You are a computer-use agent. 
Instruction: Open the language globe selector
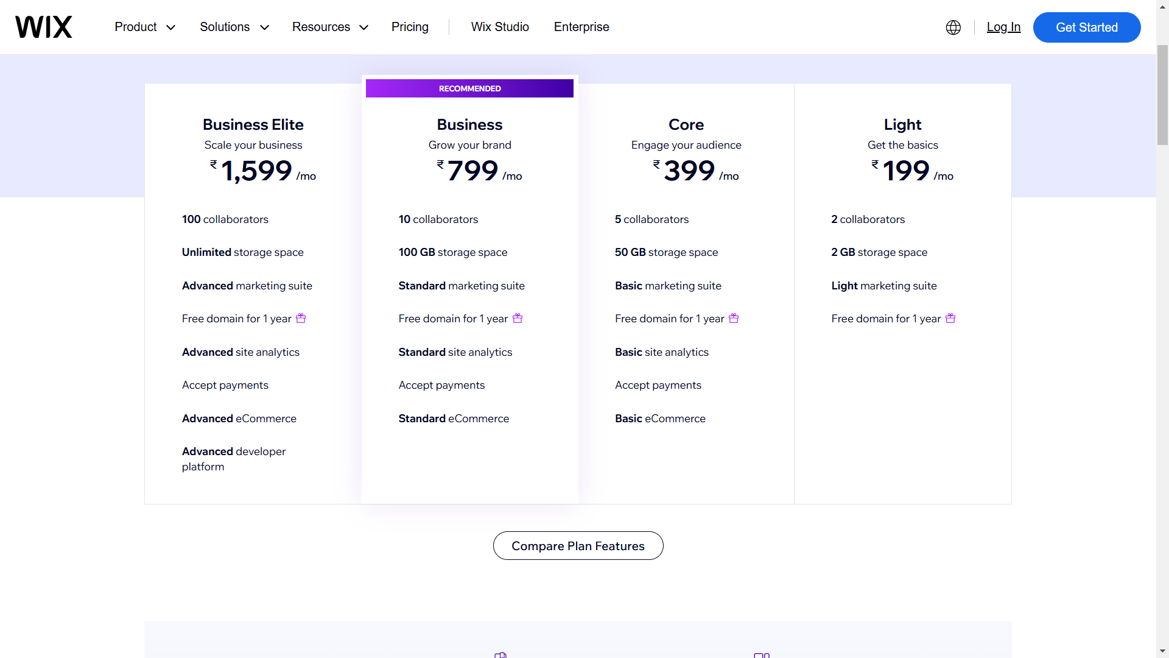(x=953, y=27)
